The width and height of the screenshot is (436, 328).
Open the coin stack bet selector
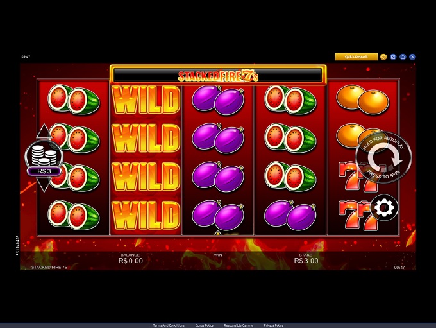pos(44,155)
